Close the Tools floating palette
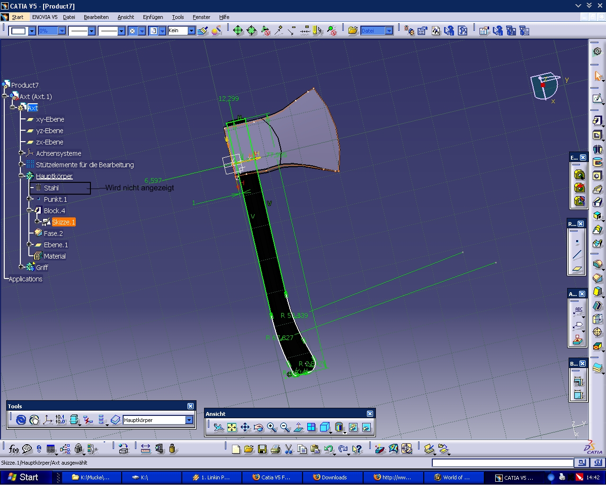 click(x=190, y=406)
